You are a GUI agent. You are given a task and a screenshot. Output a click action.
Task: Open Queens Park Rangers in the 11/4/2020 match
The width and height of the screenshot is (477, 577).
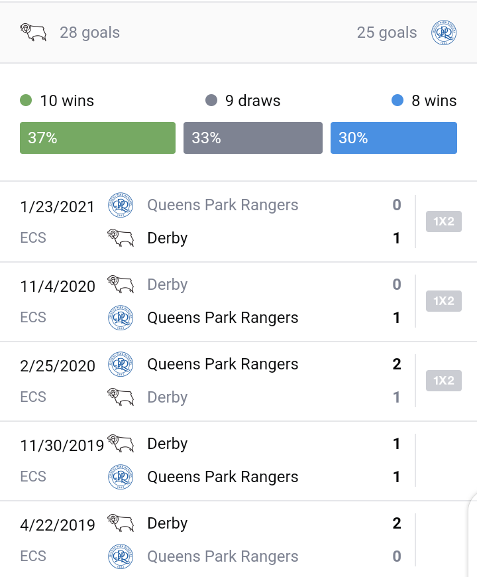point(223,318)
